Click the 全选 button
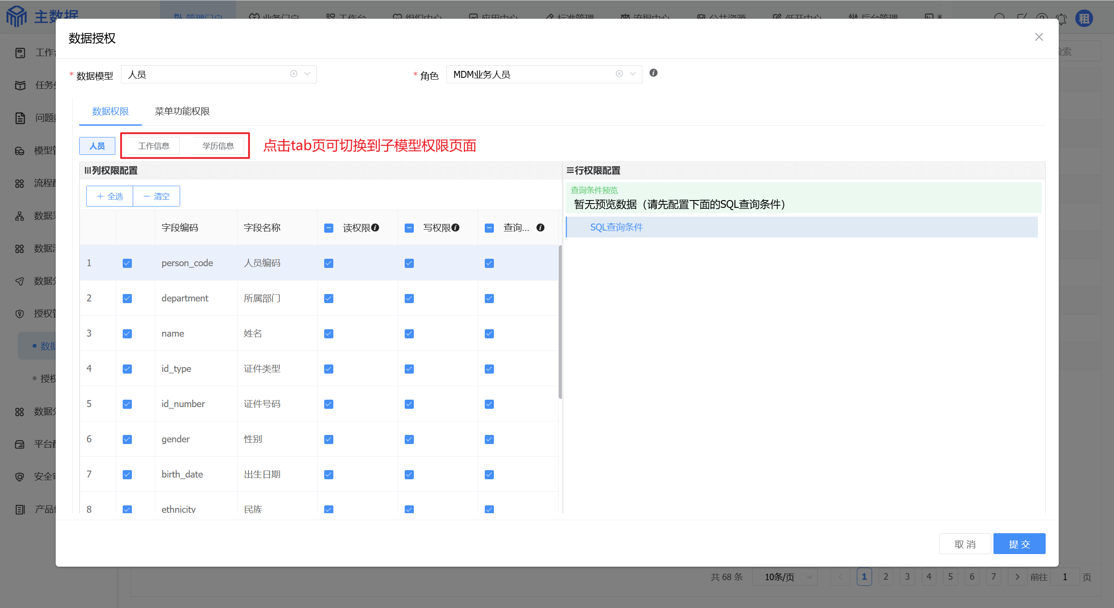Screen dimensions: 1114x608 pyautogui.click(x=110, y=196)
